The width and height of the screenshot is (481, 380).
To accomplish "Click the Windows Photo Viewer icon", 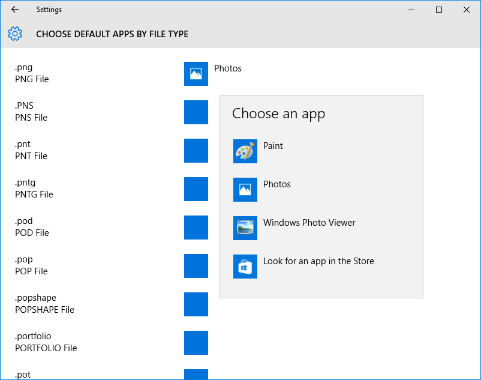I will tap(245, 228).
